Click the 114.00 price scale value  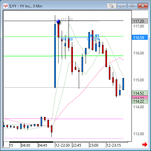point(139,107)
